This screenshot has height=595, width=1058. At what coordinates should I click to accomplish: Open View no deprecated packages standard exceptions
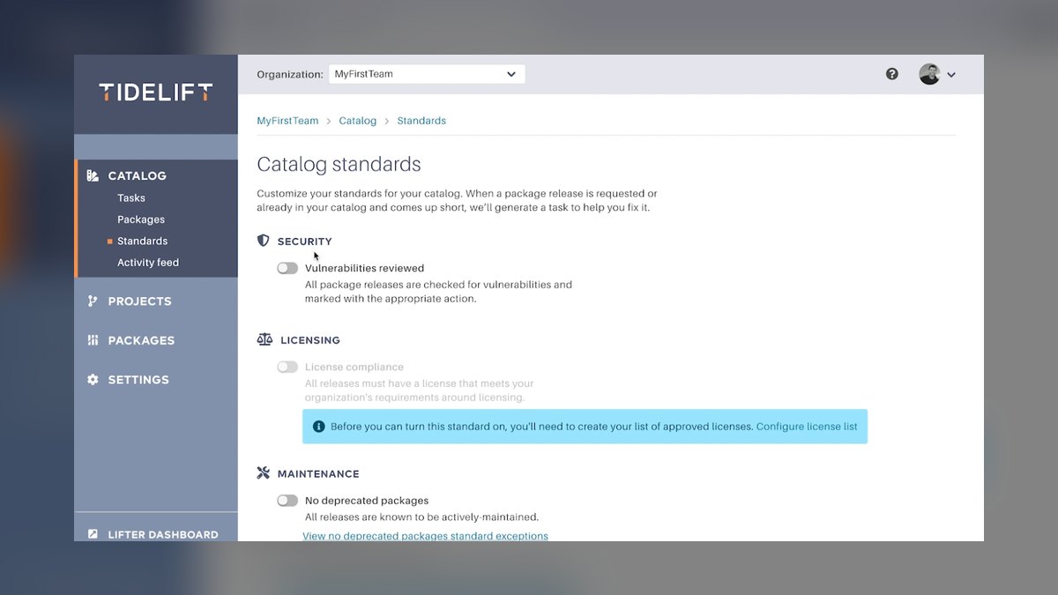coord(425,536)
